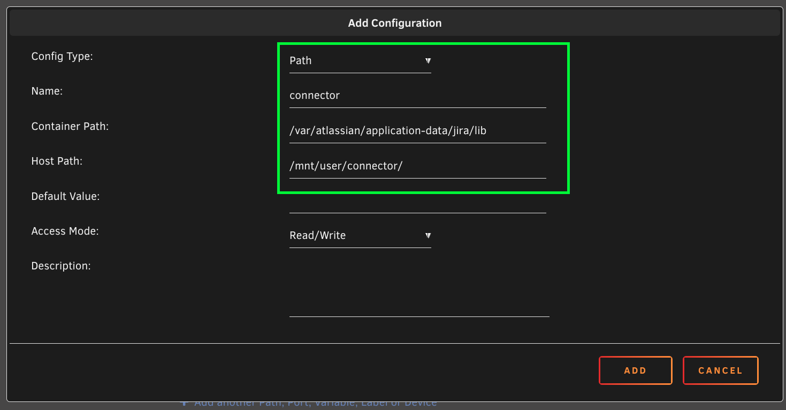
Task: Click the Default Value label
Action: [x=66, y=196]
